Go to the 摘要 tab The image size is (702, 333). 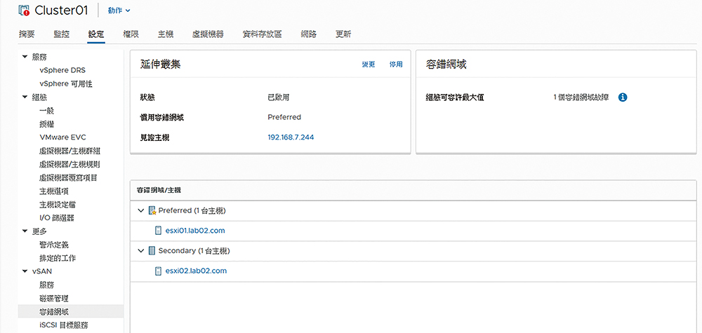point(27,34)
